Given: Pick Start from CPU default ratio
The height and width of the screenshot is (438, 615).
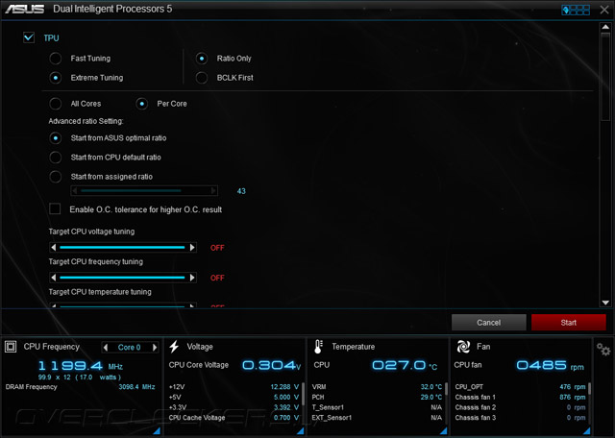Looking at the screenshot, I should (56, 158).
